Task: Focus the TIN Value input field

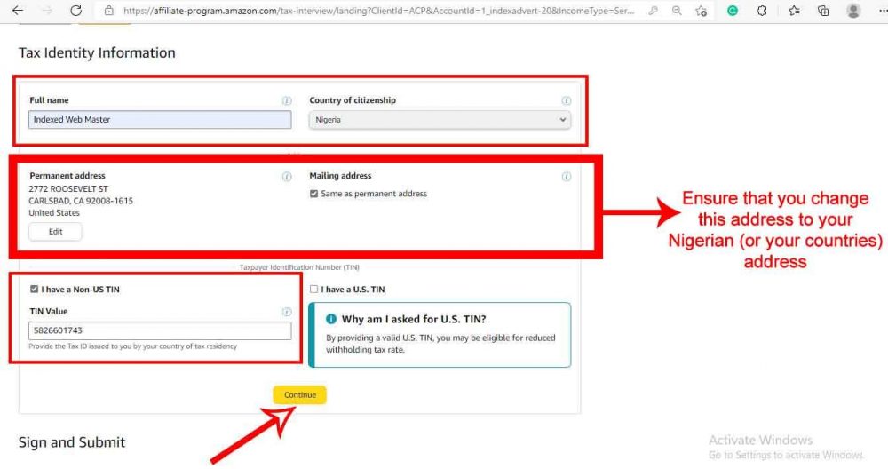Action: coord(160,330)
